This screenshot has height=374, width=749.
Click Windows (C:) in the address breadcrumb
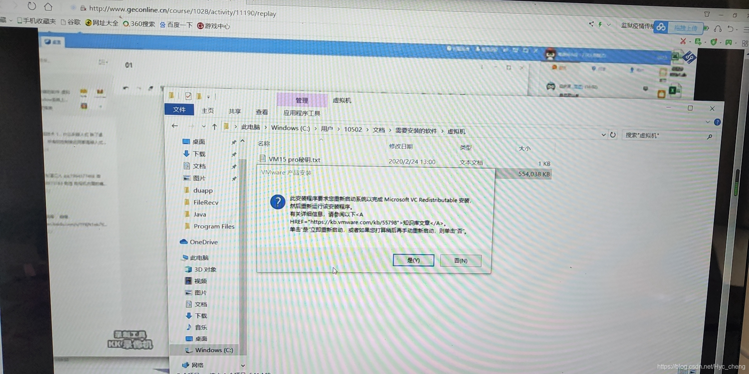click(290, 128)
